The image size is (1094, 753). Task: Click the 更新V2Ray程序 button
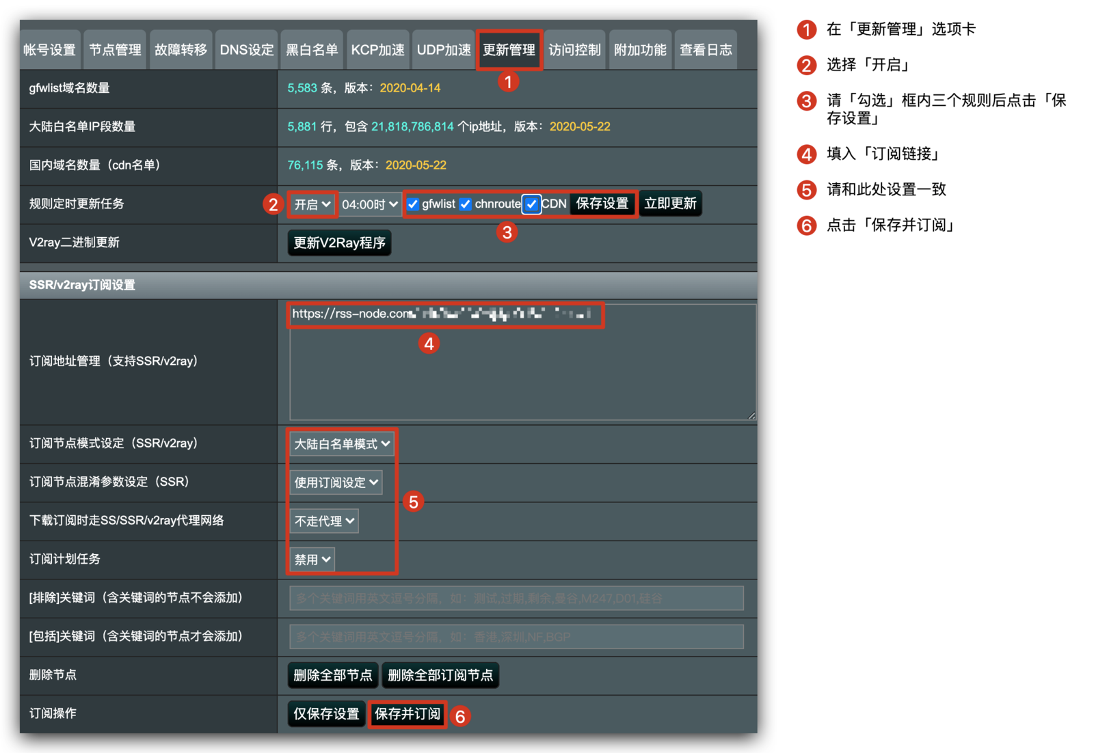(339, 243)
